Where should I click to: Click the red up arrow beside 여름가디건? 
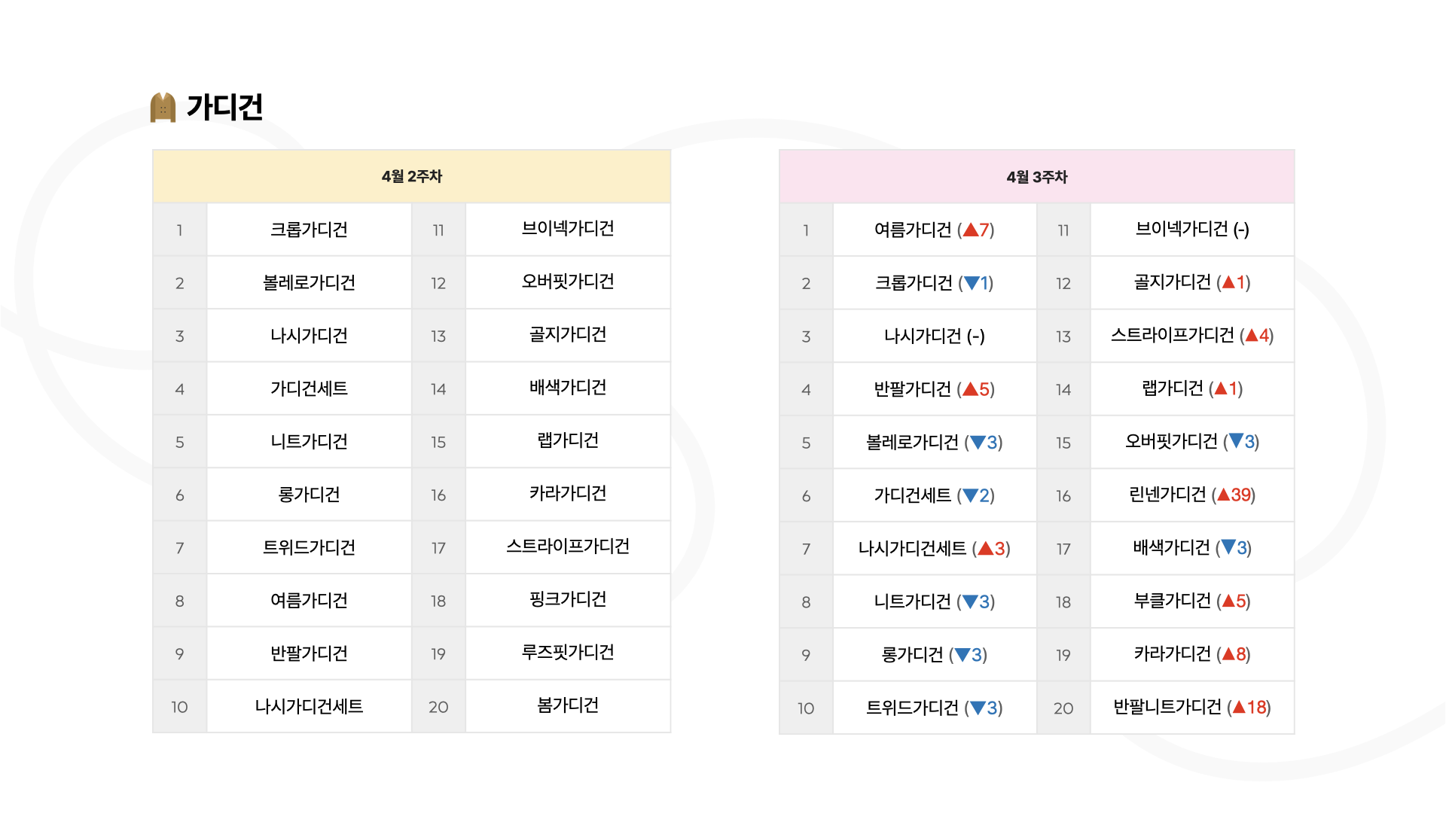(x=970, y=230)
